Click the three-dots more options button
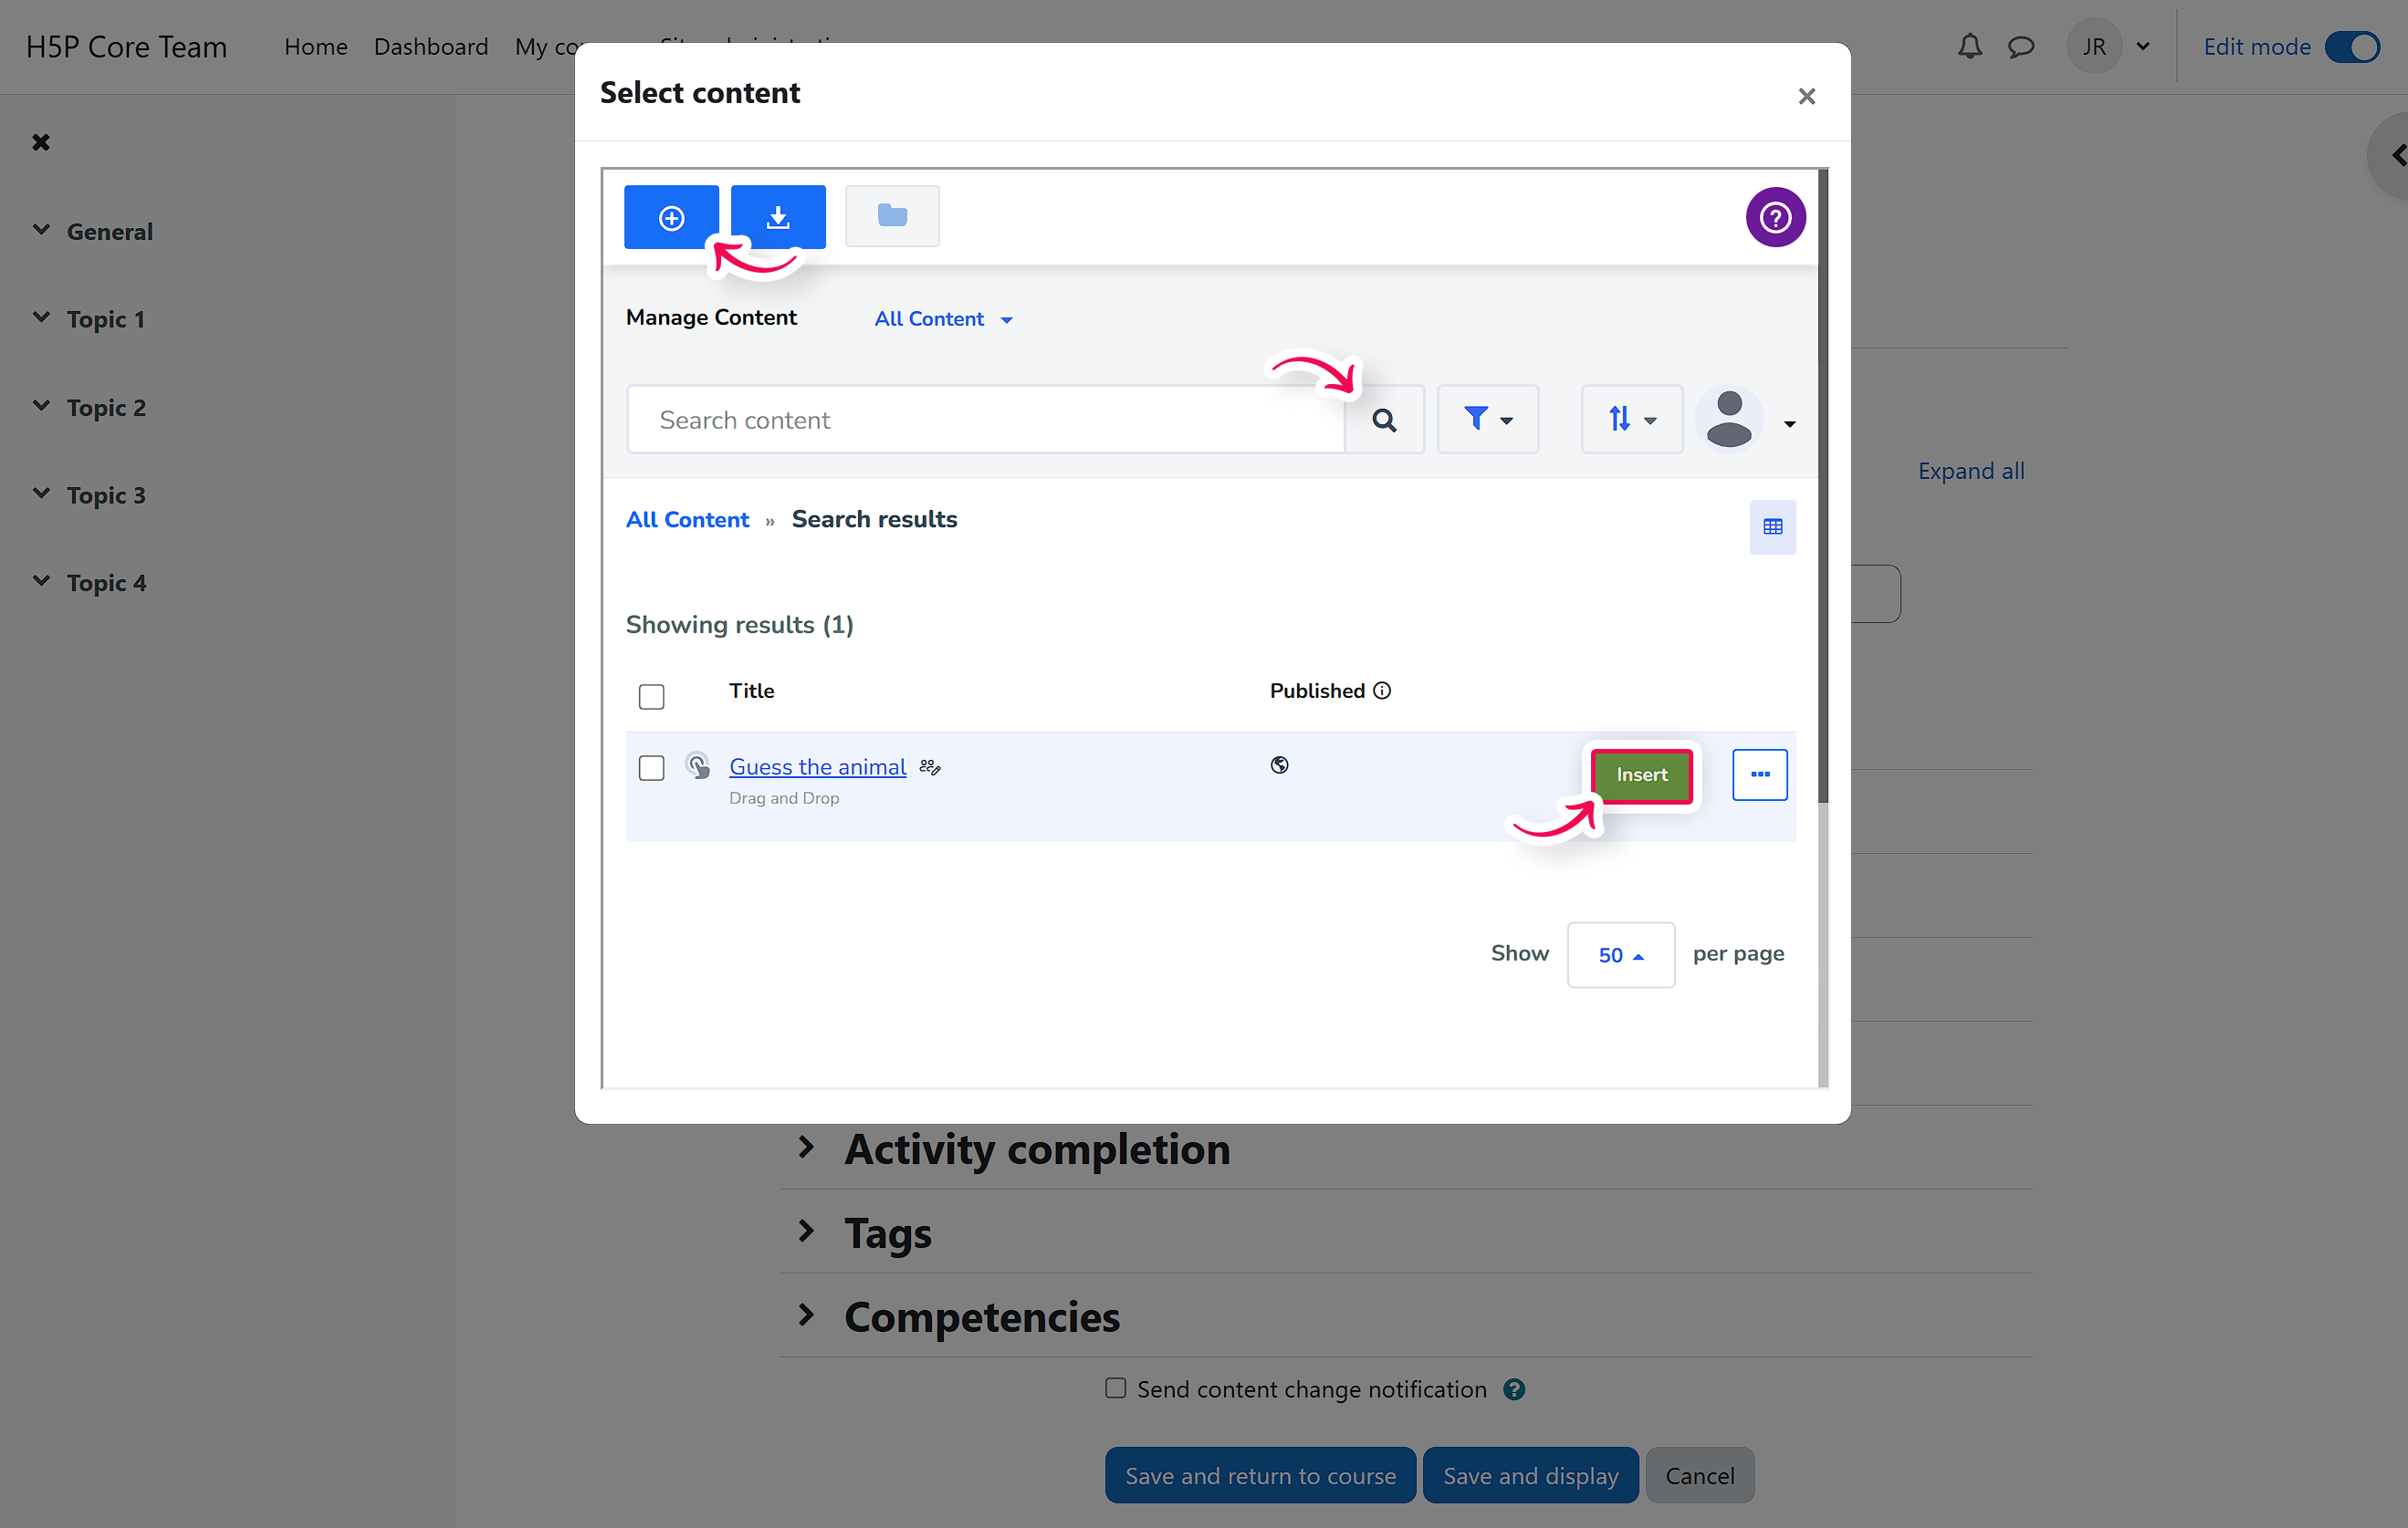2408x1528 pixels. 1759,774
